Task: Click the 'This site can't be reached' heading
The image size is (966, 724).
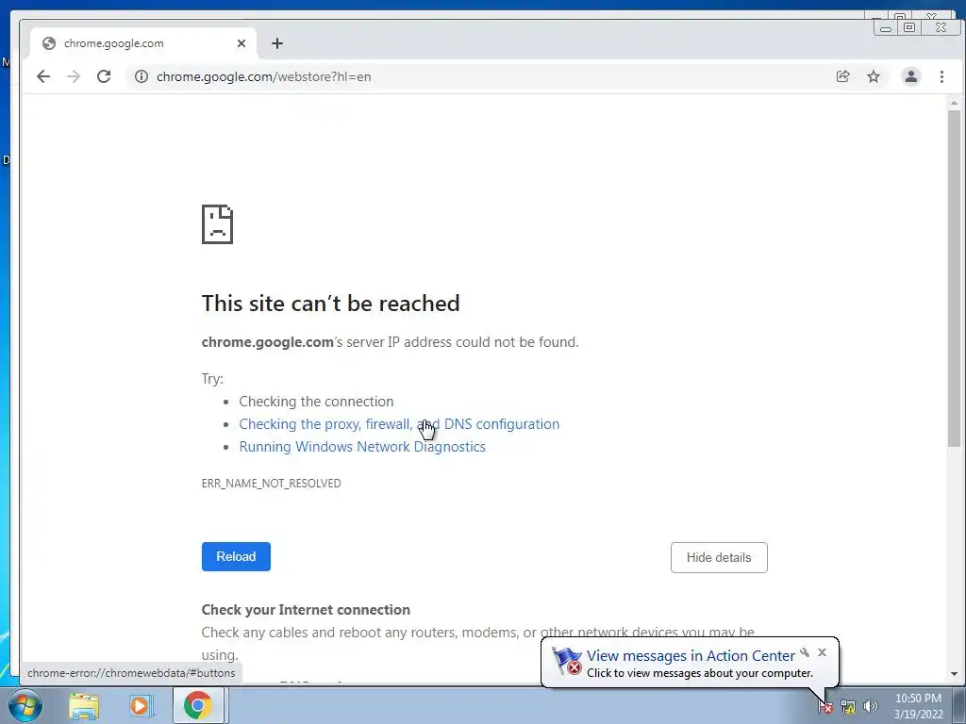Action: pyautogui.click(x=331, y=304)
